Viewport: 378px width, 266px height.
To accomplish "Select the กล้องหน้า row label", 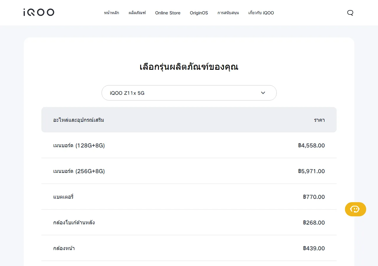I will tap(64, 248).
